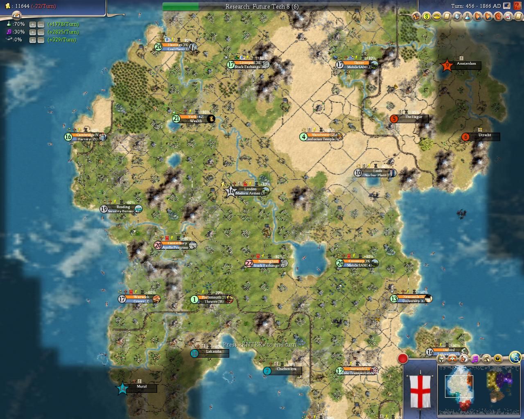Click the 'Turn: 456 - 1866 AD' text
Viewport: 524px width, 419px height.
click(x=476, y=6)
